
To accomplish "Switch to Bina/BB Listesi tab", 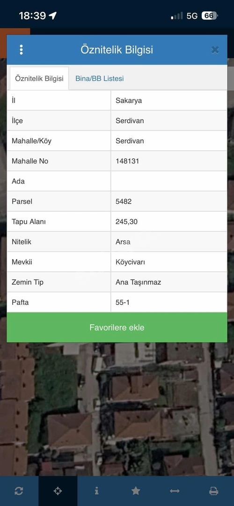I will coord(100,78).
